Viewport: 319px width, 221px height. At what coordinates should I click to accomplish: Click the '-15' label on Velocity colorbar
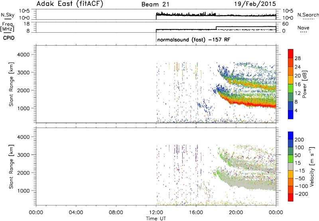click(300, 171)
